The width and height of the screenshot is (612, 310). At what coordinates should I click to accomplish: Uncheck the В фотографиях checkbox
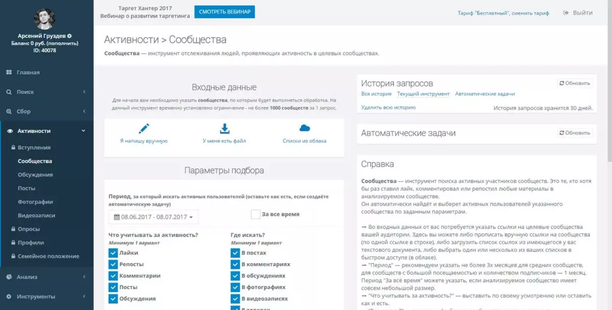click(235, 287)
